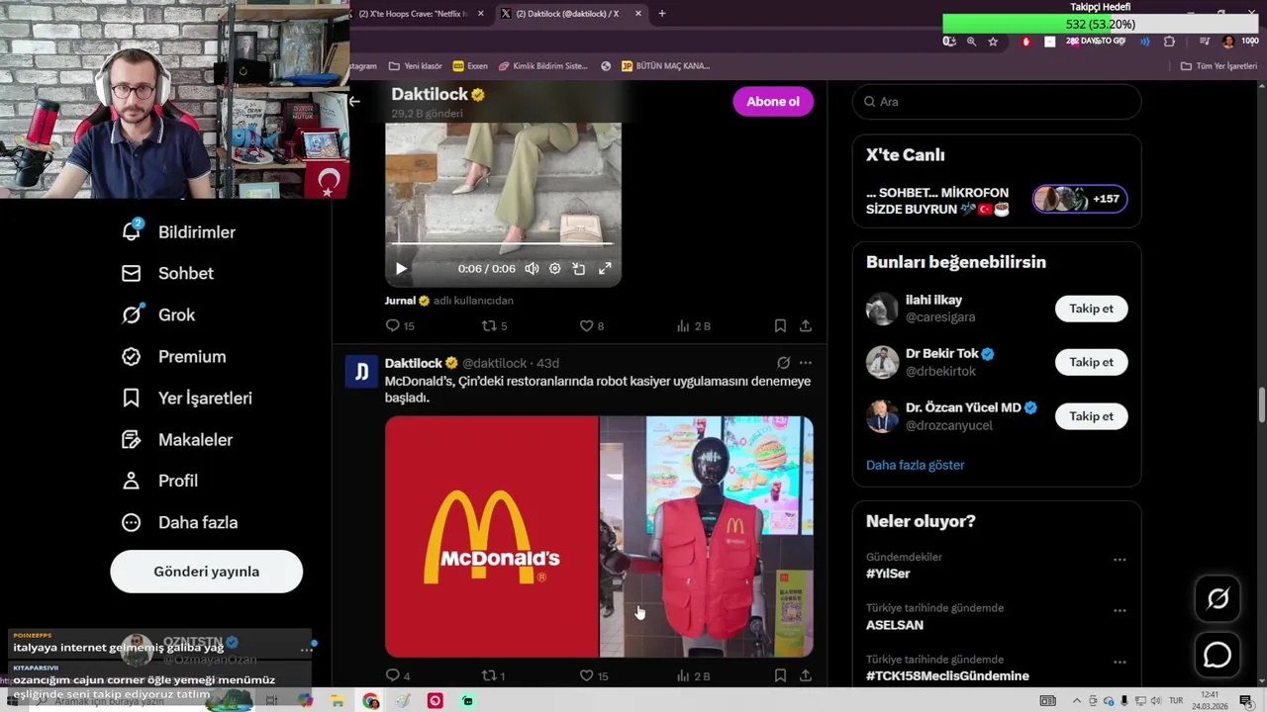The height and width of the screenshot is (712, 1267).
Task: Follow Dr. Özcan Yücel MD with Takip et
Action: click(1091, 416)
